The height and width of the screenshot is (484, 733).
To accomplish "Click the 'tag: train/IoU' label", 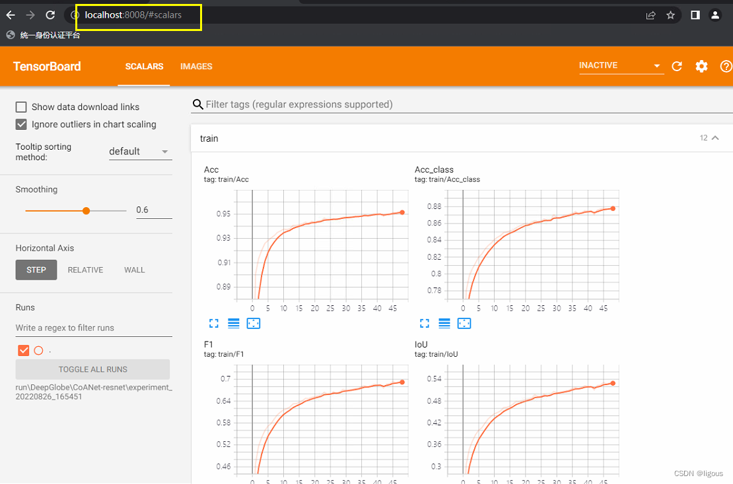I will click(436, 354).
